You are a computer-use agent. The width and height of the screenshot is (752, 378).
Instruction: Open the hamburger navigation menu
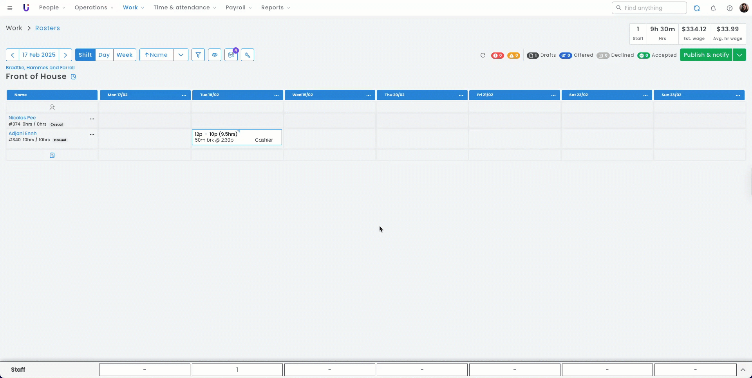pyautogui.click(x=10, y=8)
